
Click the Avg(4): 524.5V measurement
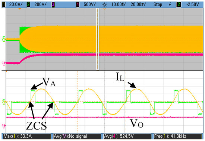click(127, 136)
